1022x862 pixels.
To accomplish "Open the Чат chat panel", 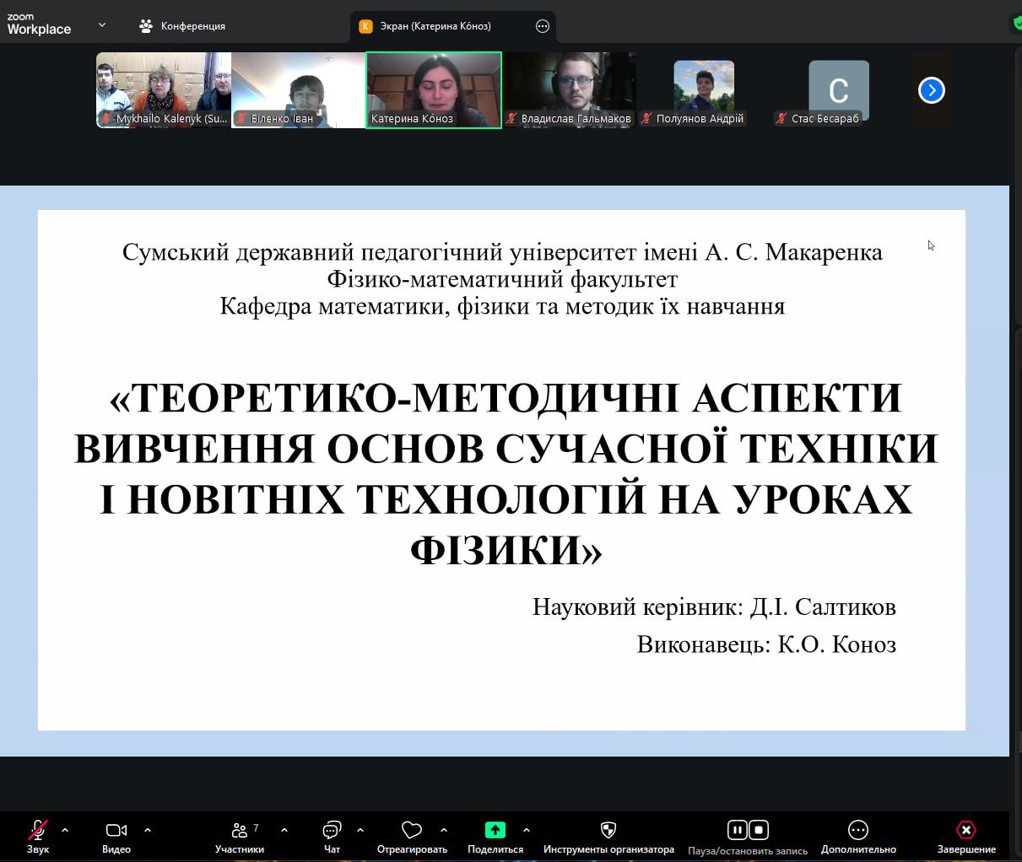I will [332, 831].
